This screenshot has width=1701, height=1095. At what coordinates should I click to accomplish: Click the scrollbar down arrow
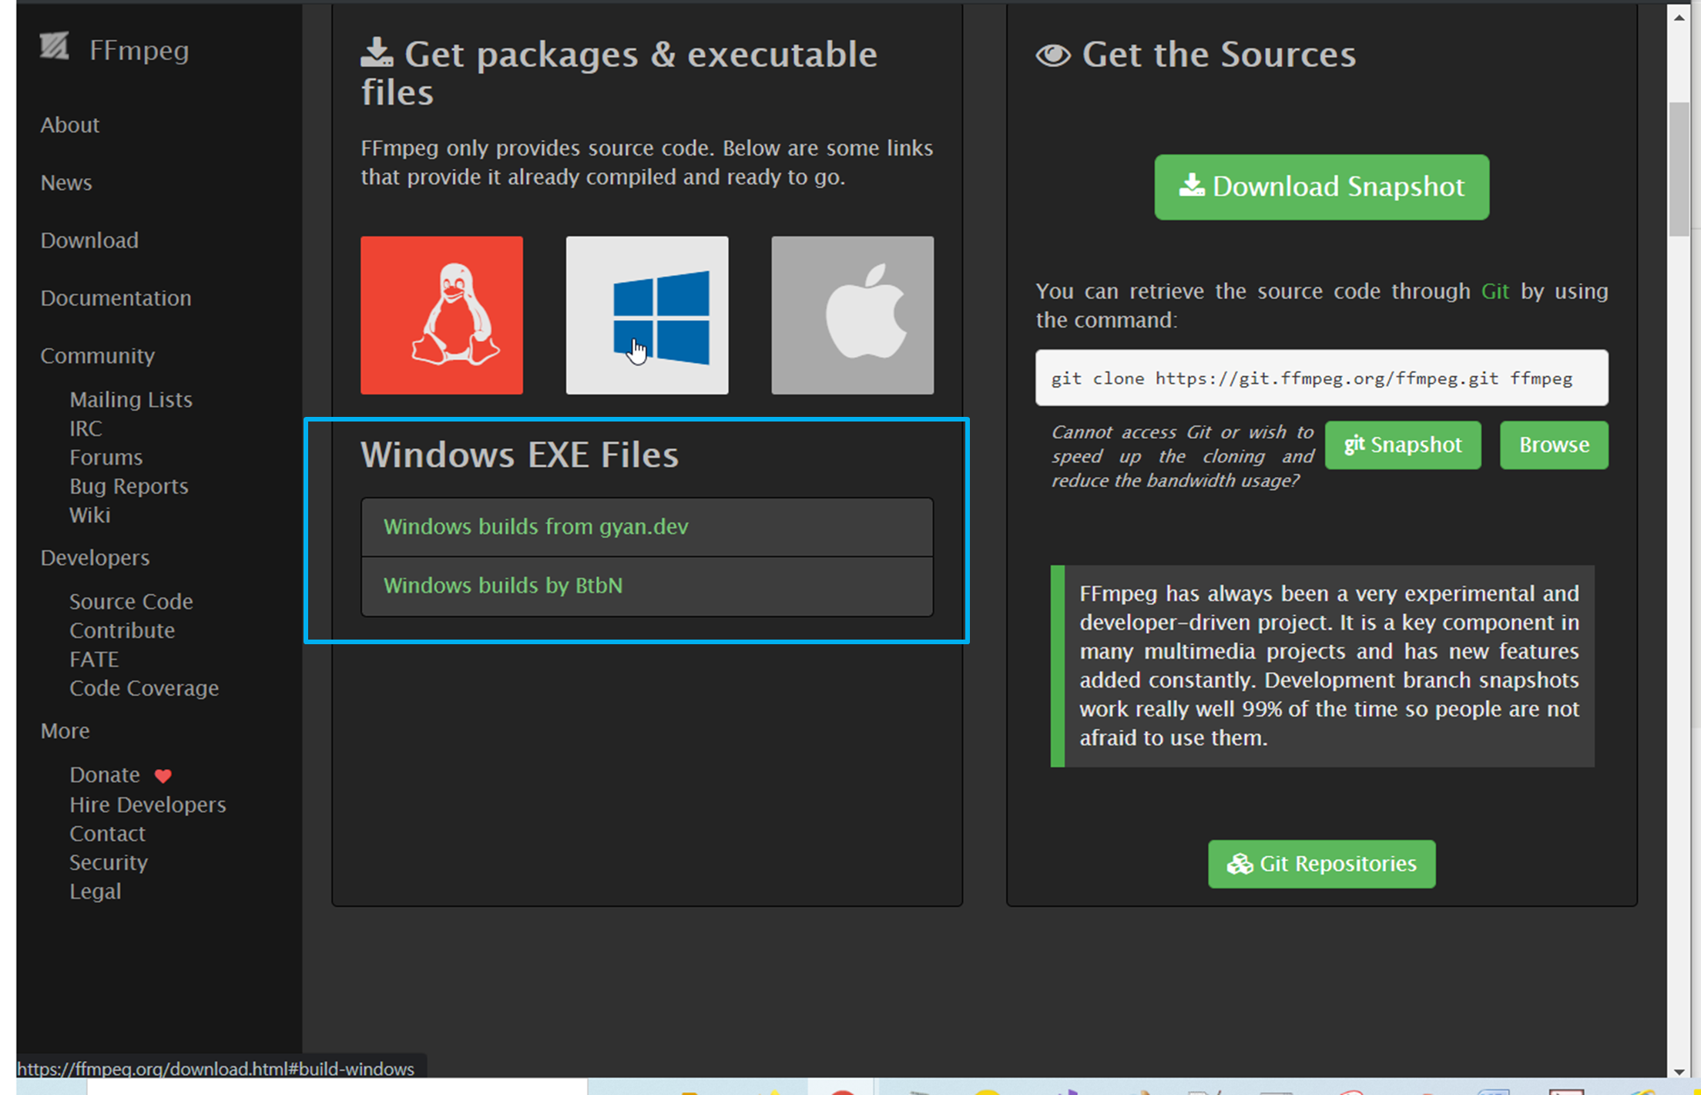pyautogui.click(x=1679, y=1071)
